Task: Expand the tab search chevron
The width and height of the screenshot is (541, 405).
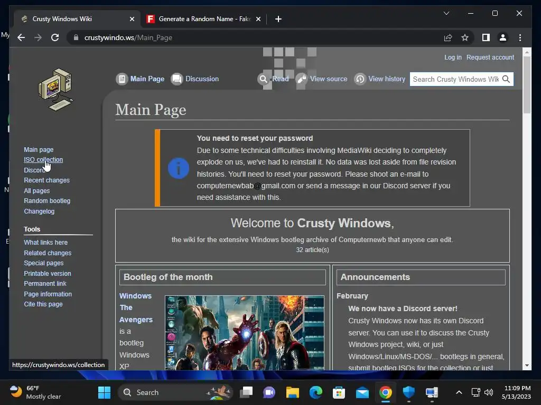Action: tap(446, 13)
